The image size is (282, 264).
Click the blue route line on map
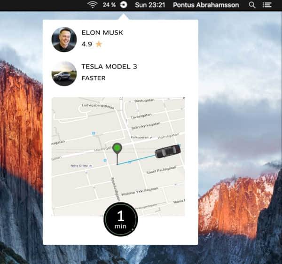tap(136, 160)
